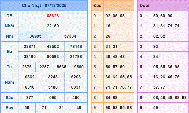The width and height of the screenshot is (189, 113).
Task: Click Đuôi values 57, 77
Action: (x=159, y=87)
